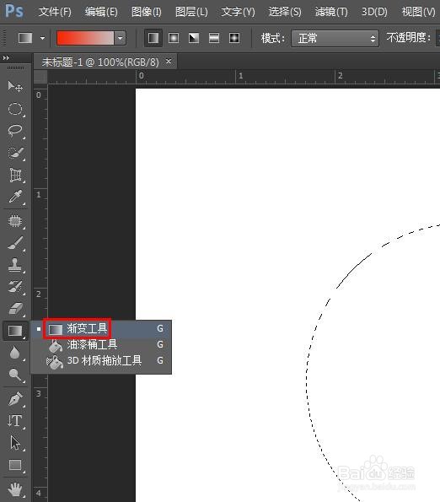Select the Vertical Type tool
This screenshot has width=440, height=502.
[x=15, y=421]
